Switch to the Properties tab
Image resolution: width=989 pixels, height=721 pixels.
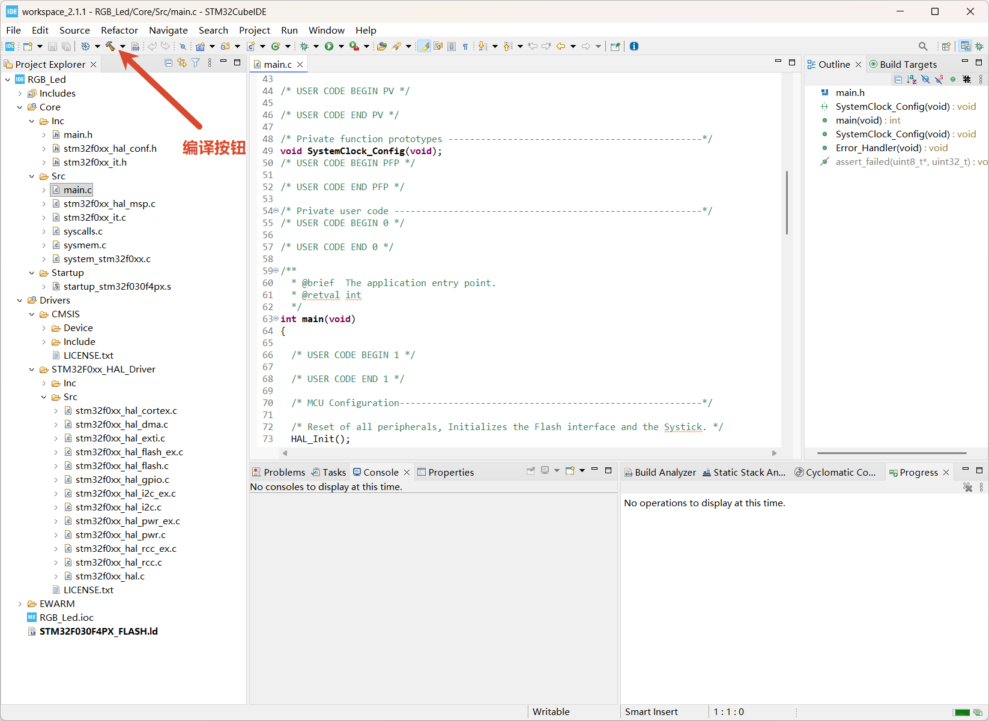[446, 472]
